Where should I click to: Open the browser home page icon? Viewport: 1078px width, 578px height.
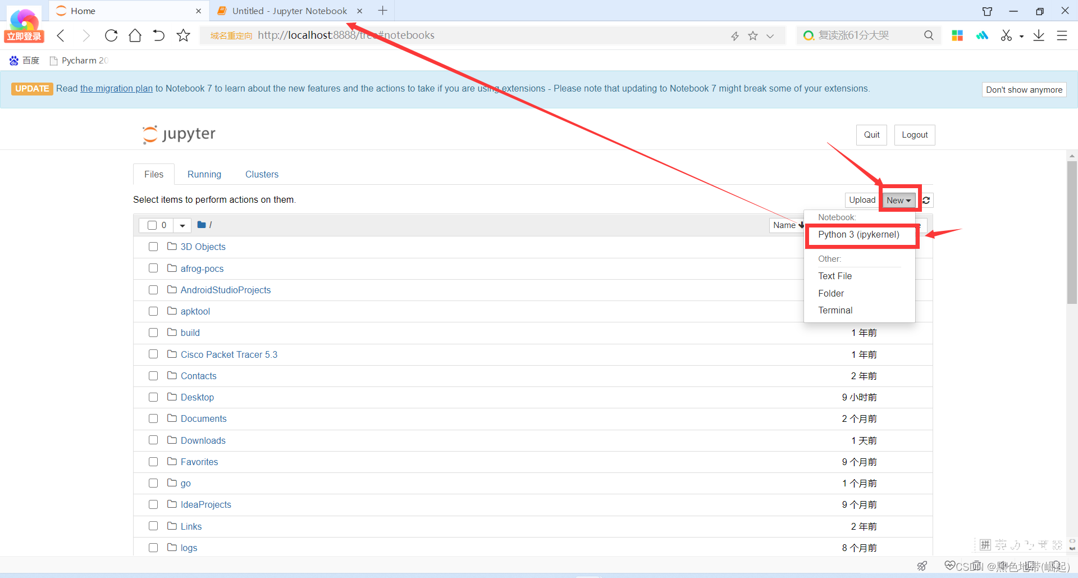click(x=135, y=35)
